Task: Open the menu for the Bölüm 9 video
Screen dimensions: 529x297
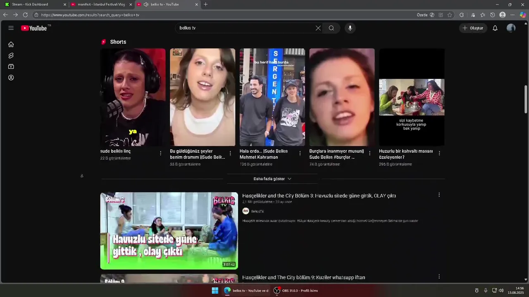Action: point(439,276)
